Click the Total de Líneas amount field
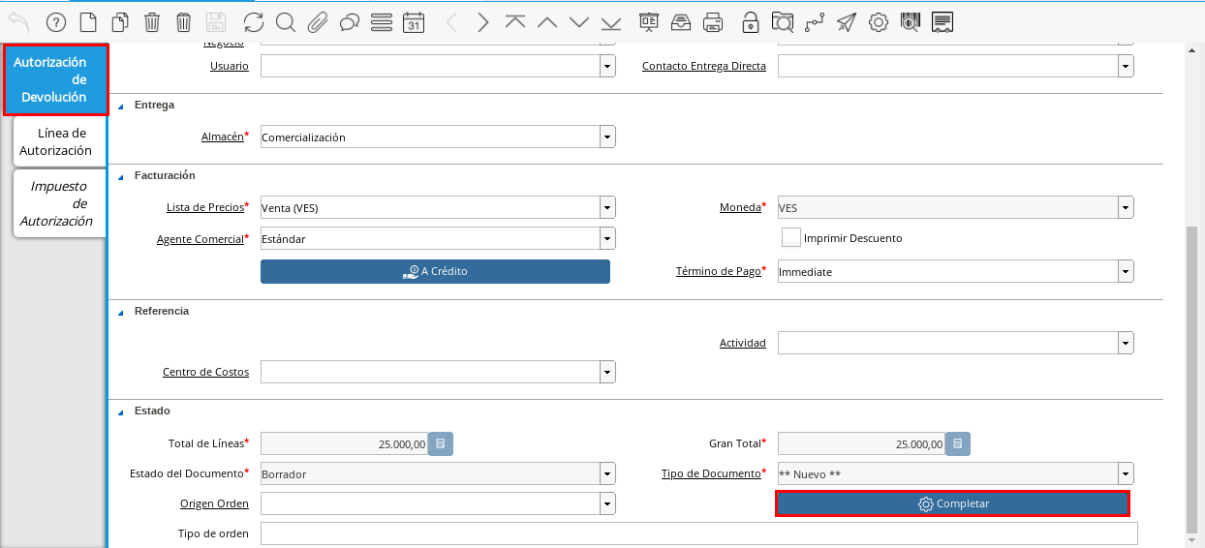 pyautogui.click(x=344, y=444)
